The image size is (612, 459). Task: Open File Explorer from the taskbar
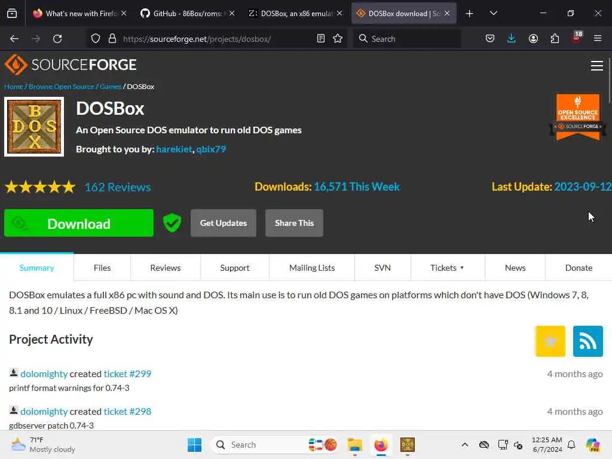[355, 445]
